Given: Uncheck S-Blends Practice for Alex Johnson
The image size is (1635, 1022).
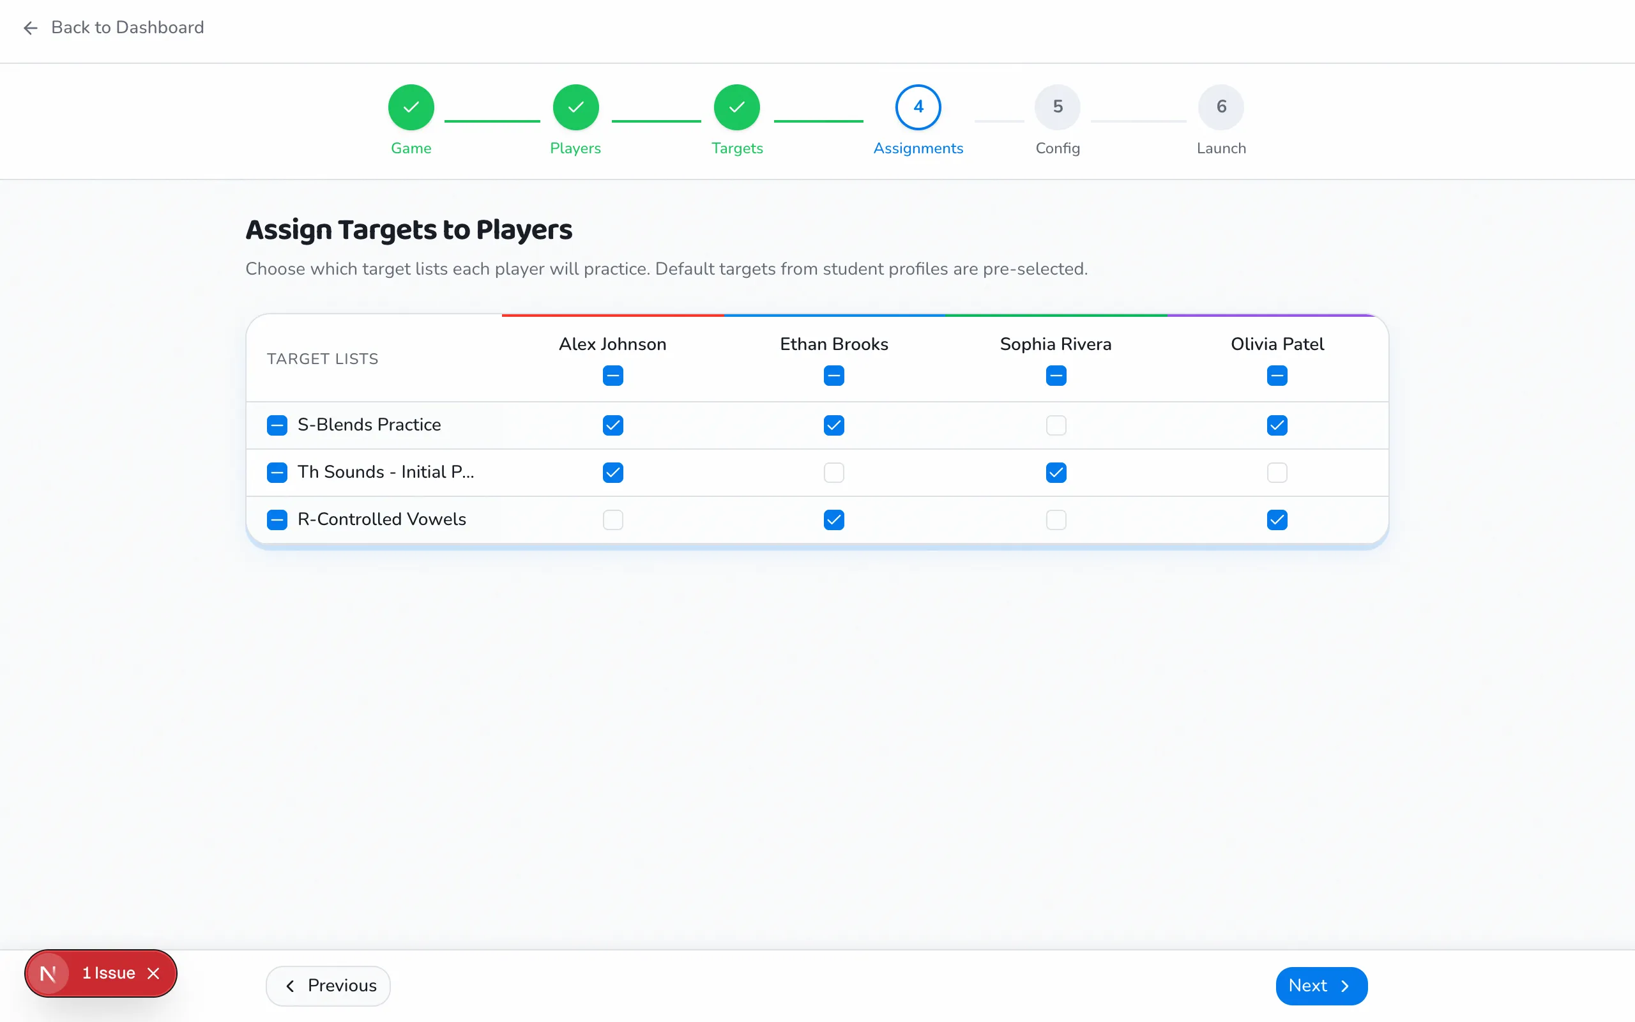Looking at the screenshot, I should click(x=612, y=425).
